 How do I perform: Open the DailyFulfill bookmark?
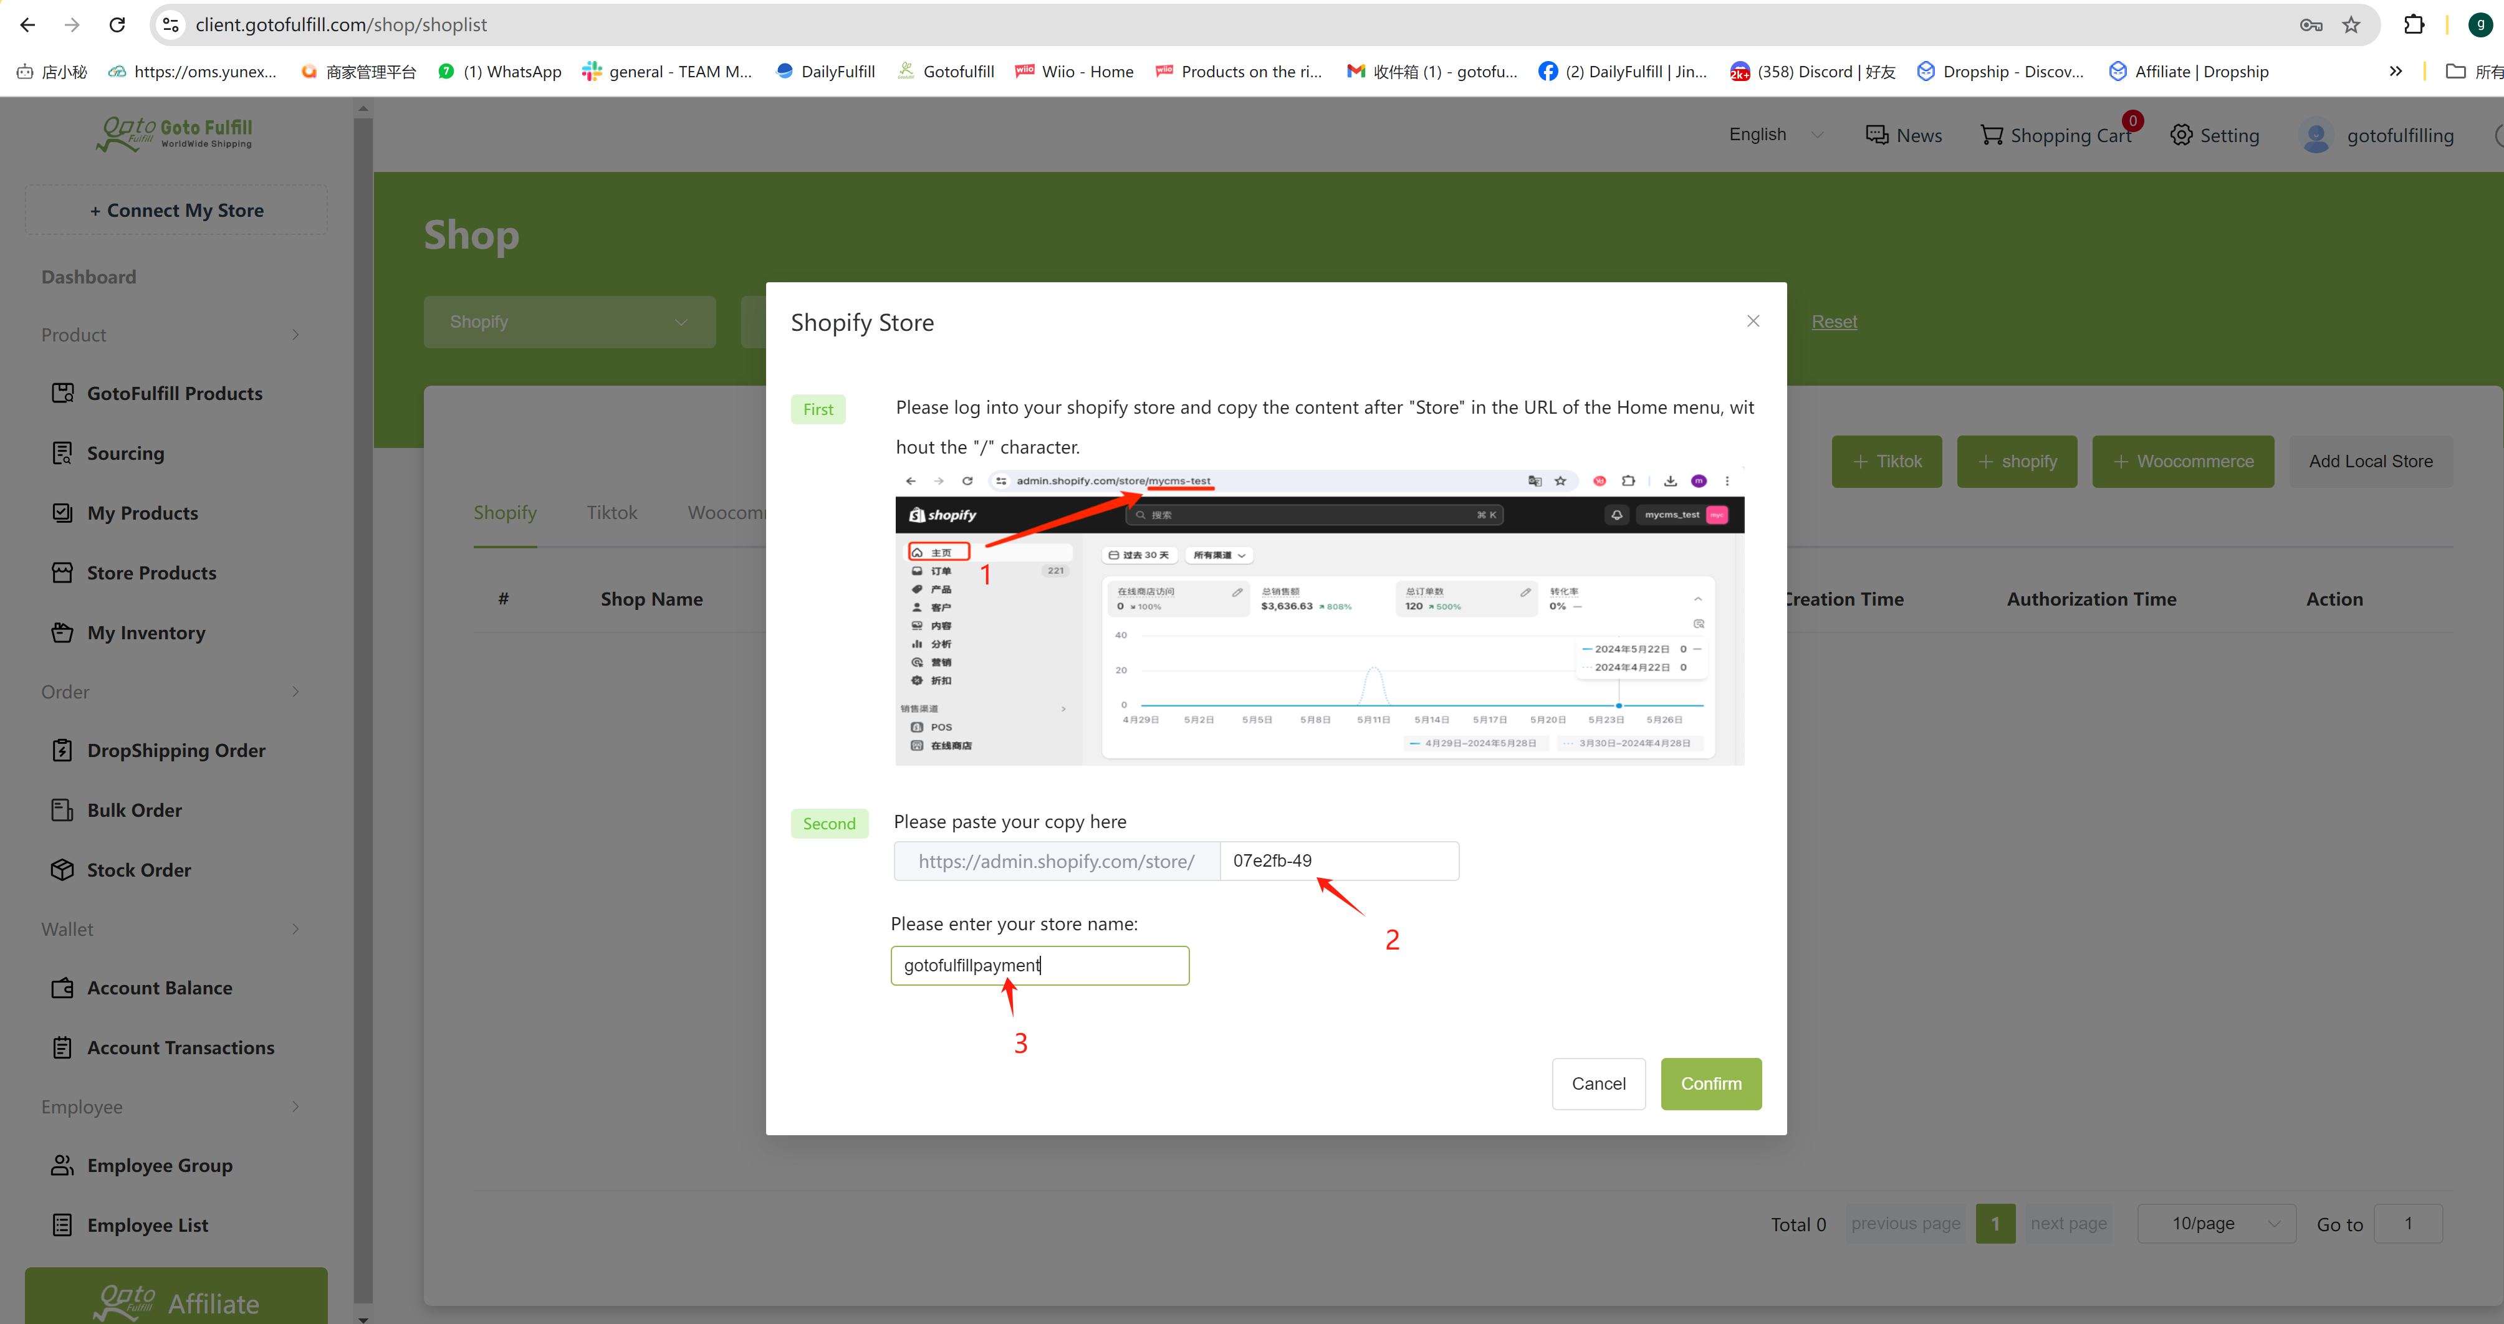point(826,71)
